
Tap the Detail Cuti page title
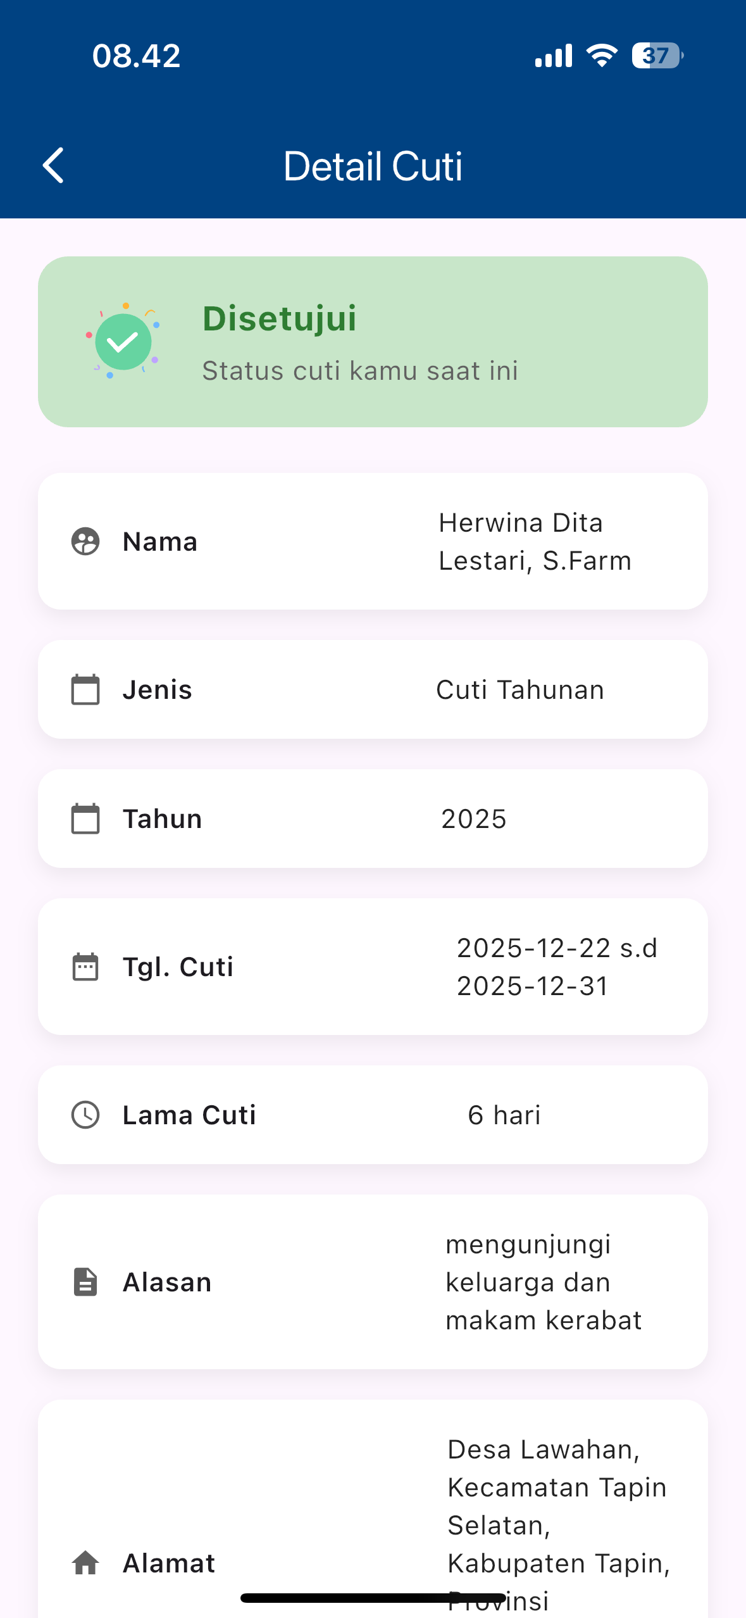tap(373, 166)
